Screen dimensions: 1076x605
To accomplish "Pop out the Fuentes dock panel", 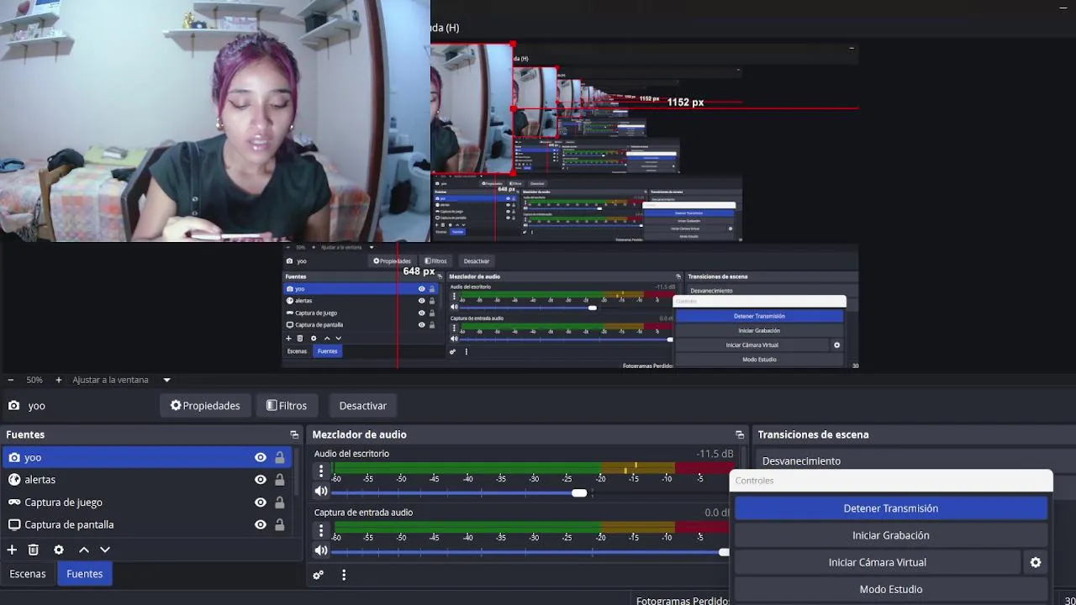I will (x=294, y=434).
